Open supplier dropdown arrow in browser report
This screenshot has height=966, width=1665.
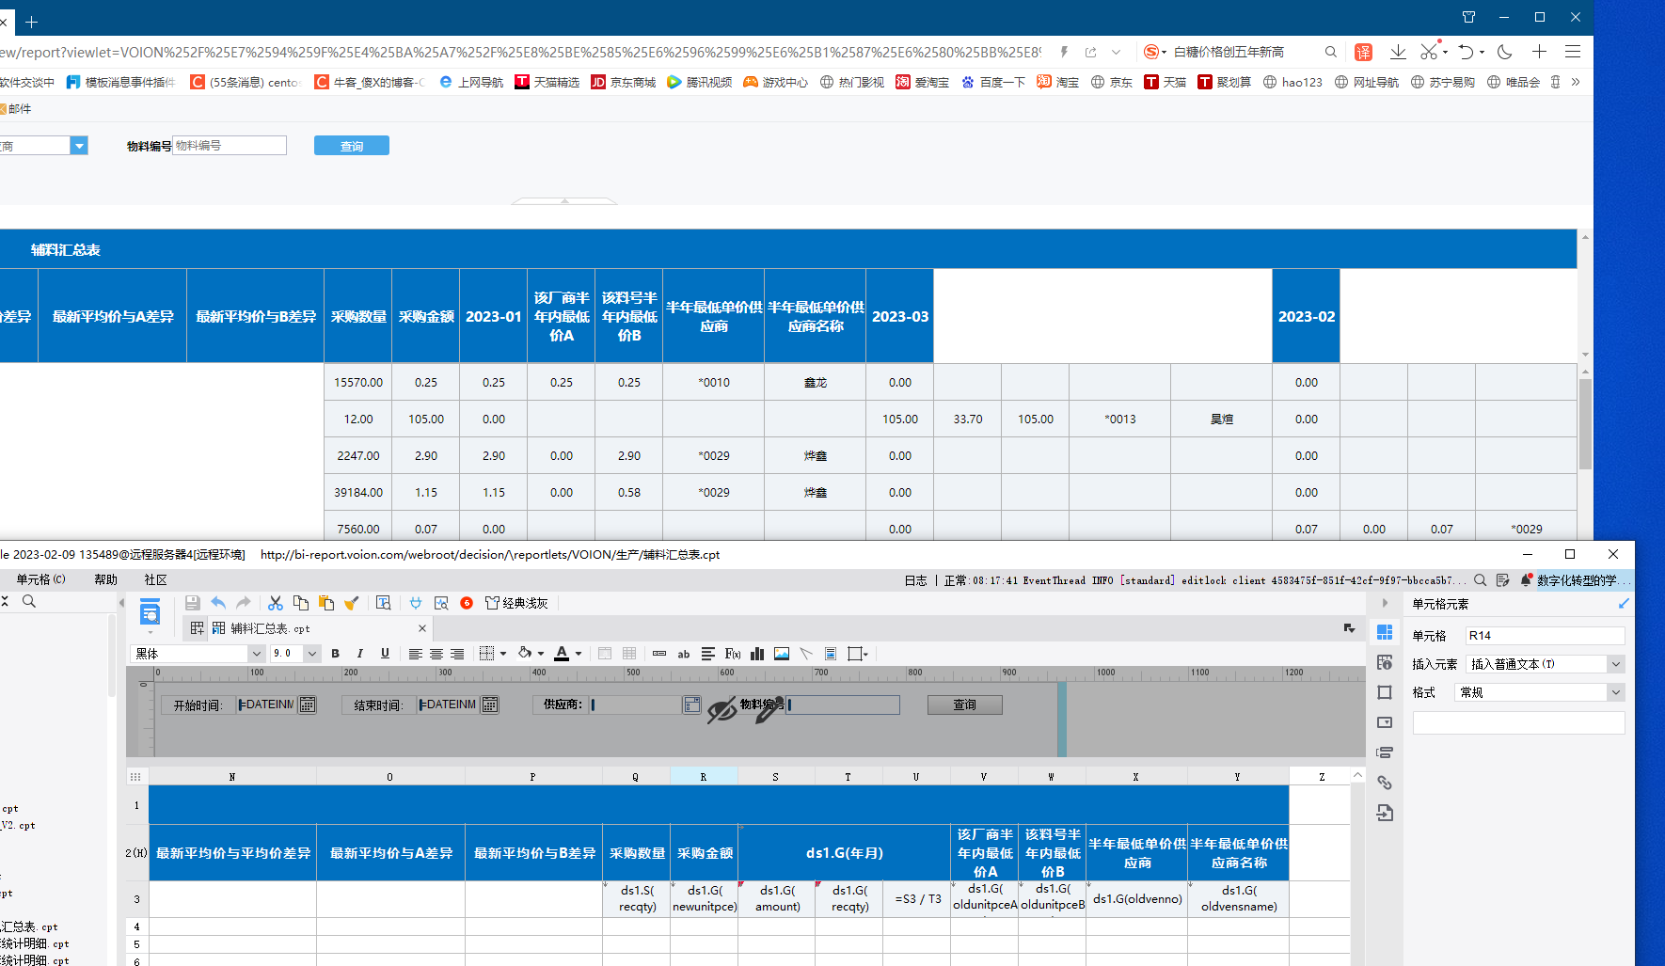[x=80, y=146]
